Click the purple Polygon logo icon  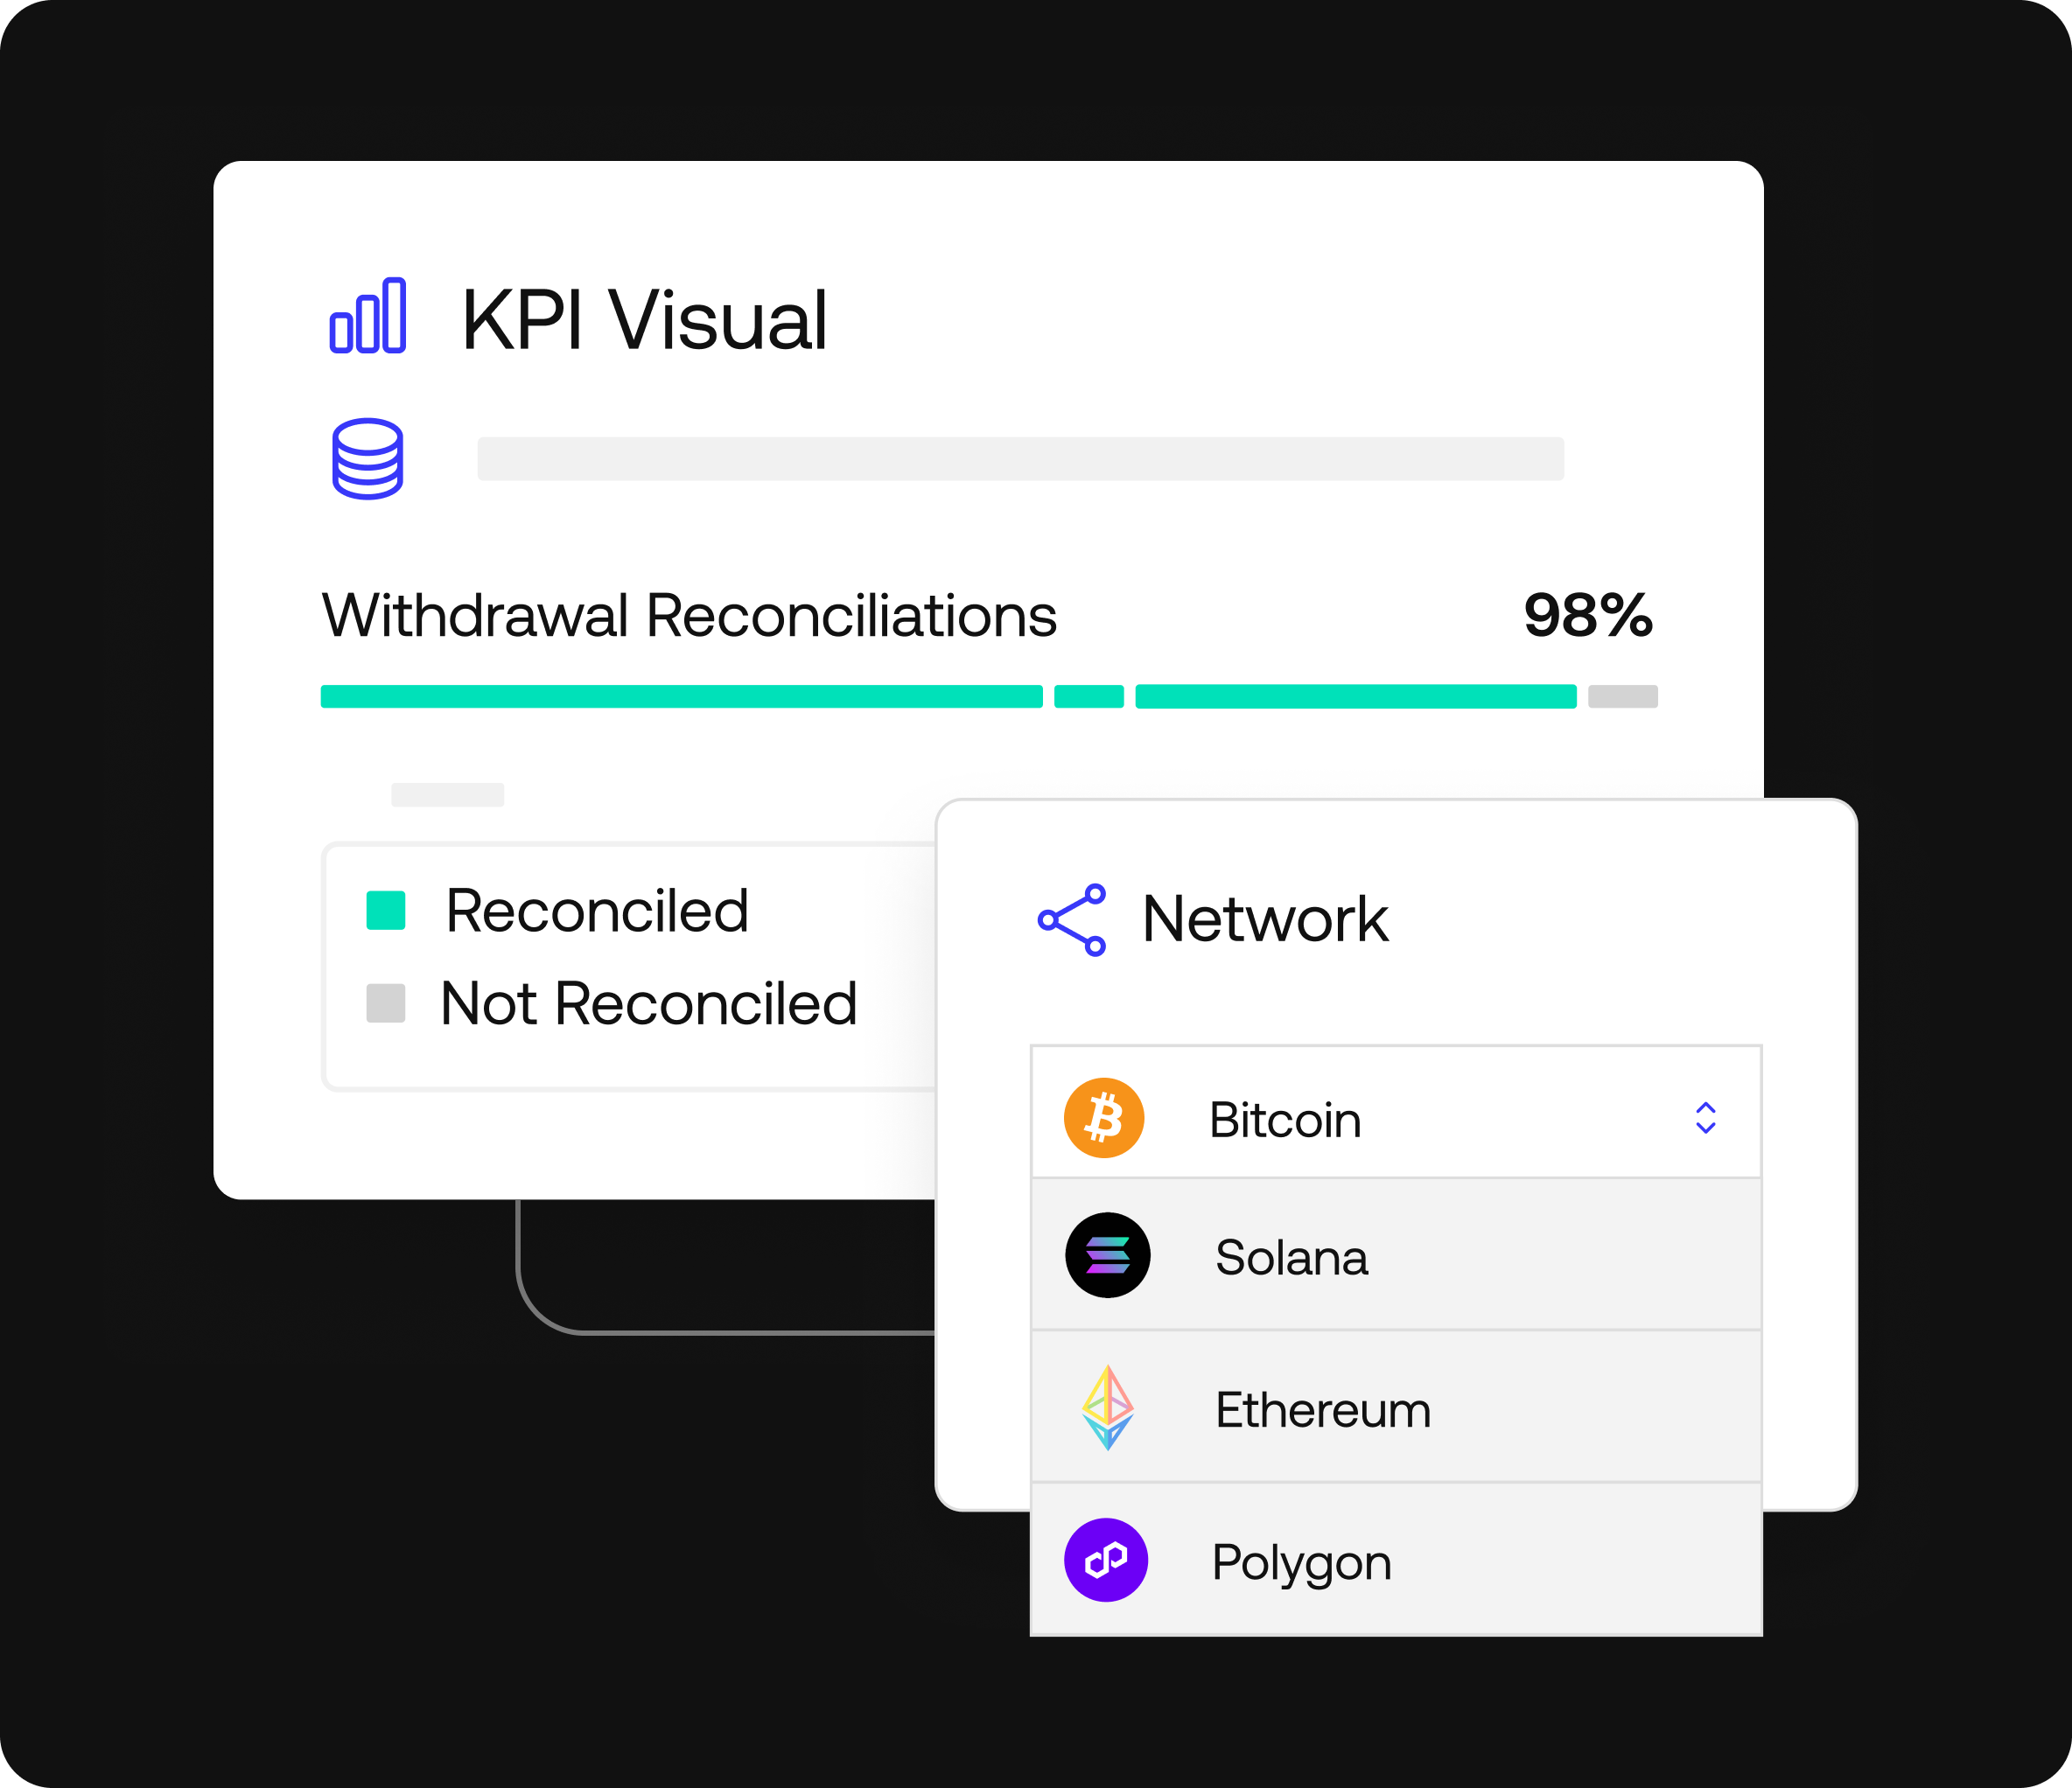coord(1106,1560)
